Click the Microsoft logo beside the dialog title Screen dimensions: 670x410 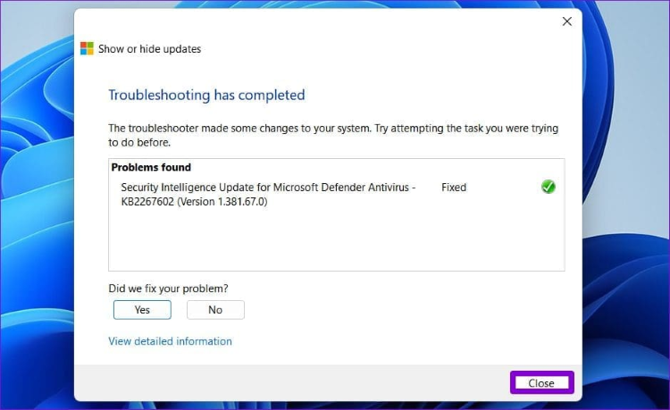pyautogui.click(x=87, y=48)
